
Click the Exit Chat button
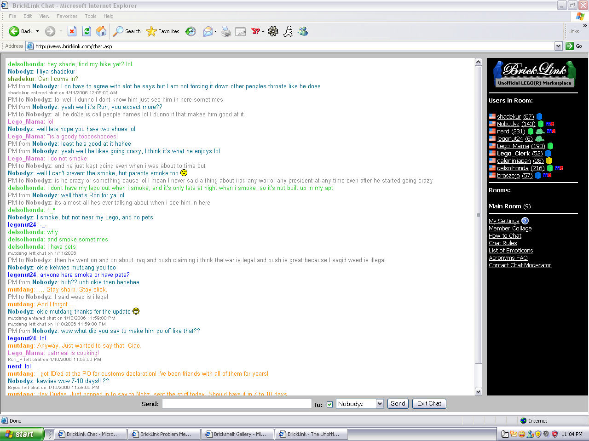click(x=428, y=403)
